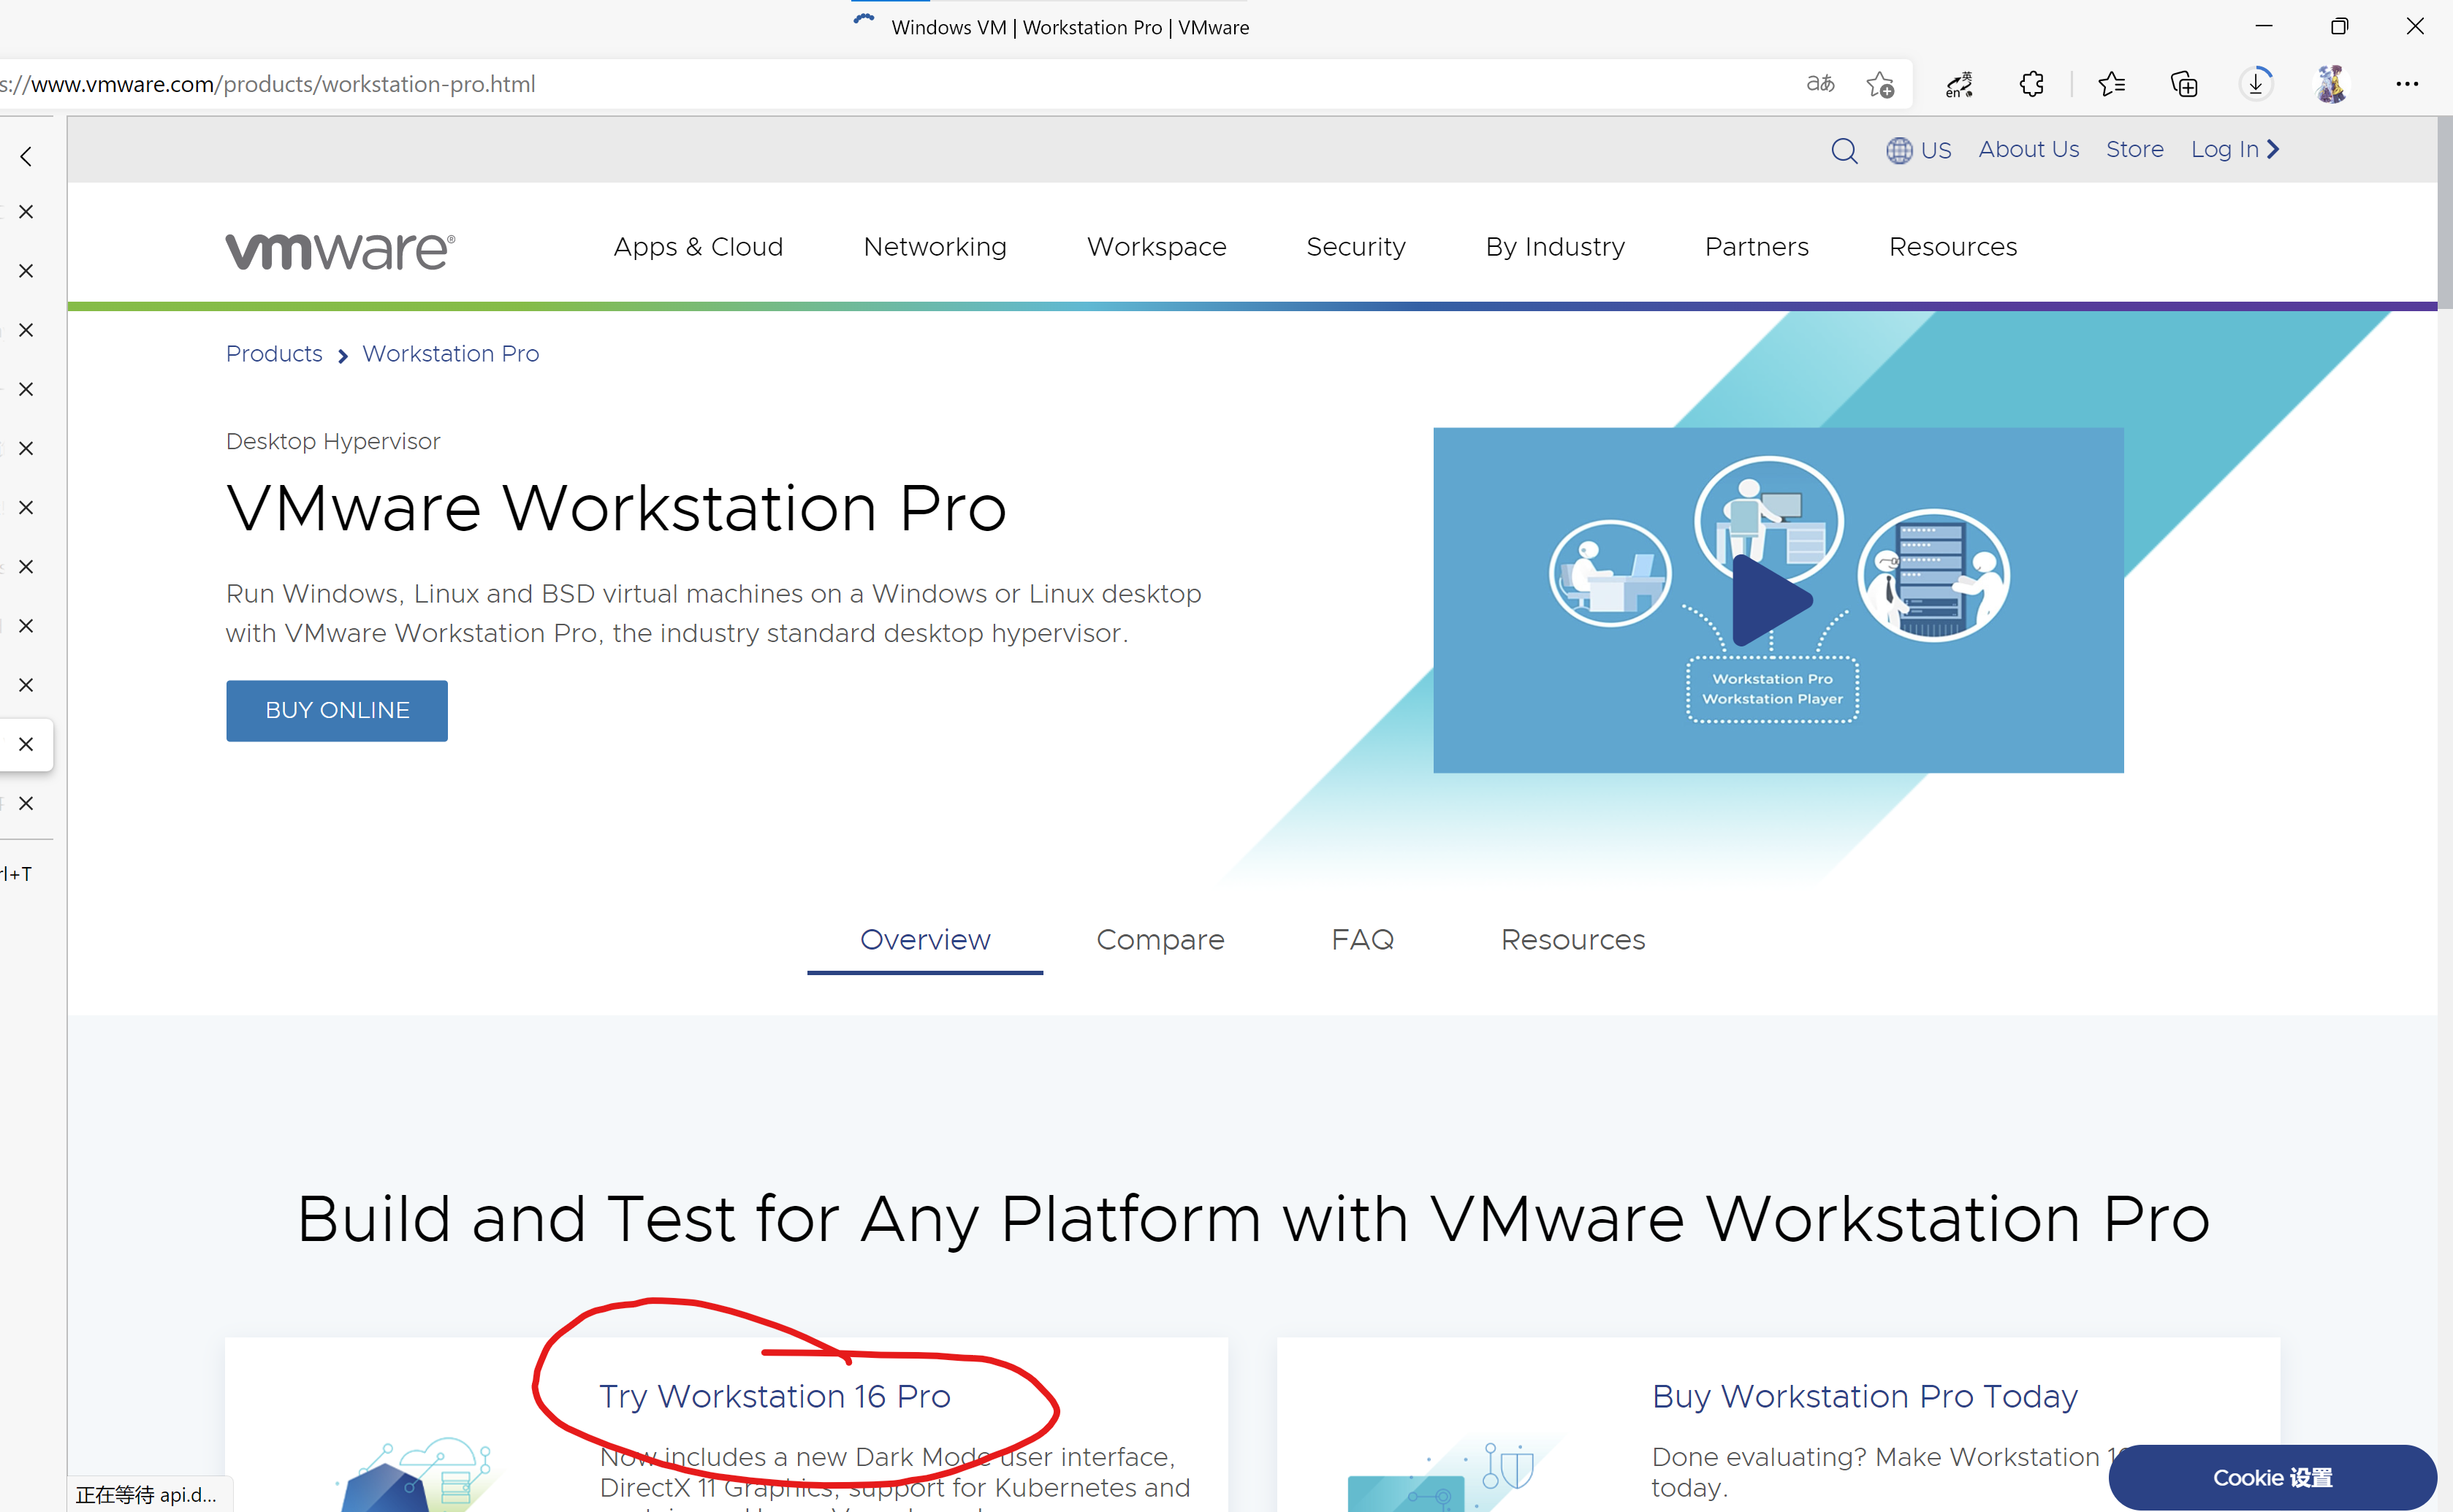Switch to the Overview tab
The height and width of the screenshot is (1512, 2453).
click(924, 940)
